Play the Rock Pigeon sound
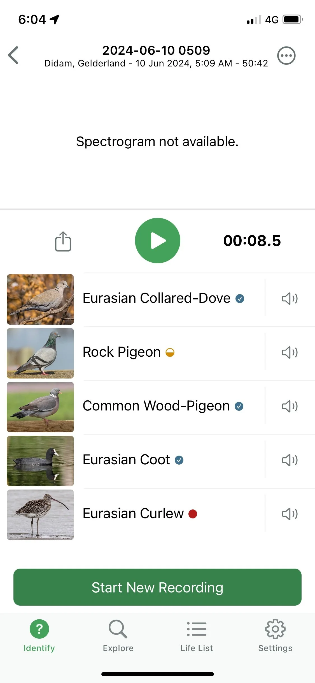 click(x=290, y=352)
